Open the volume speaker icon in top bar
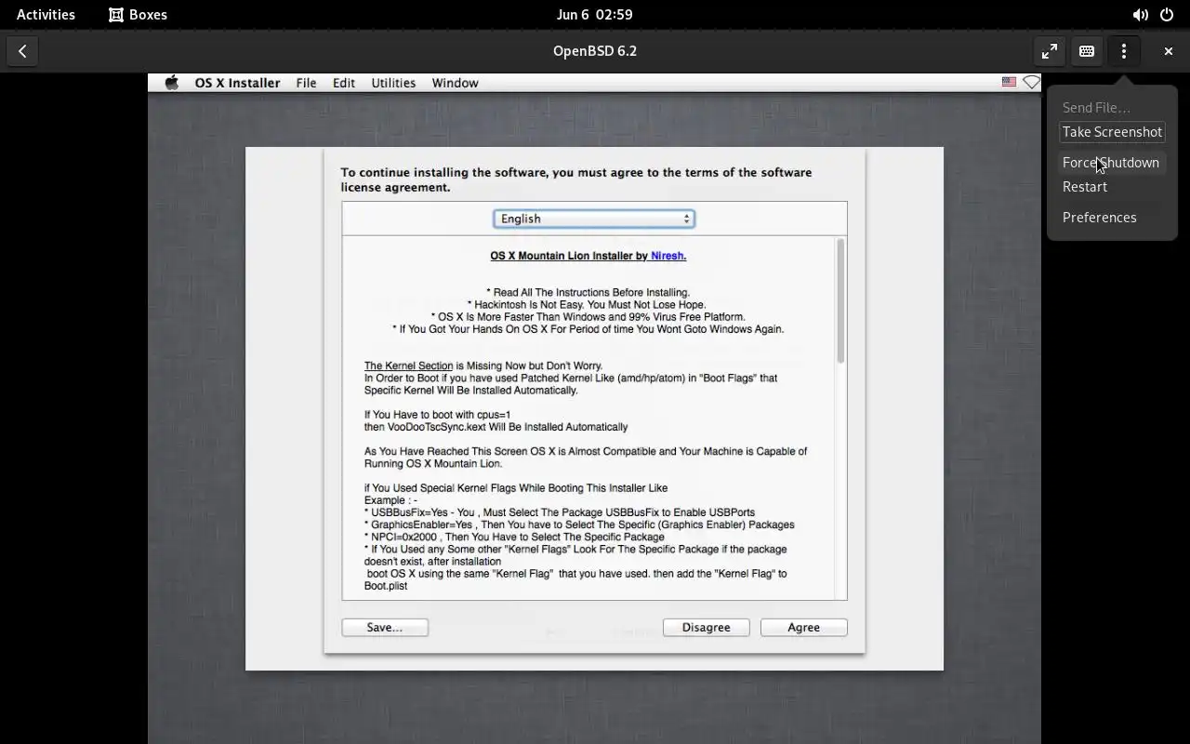Viewport: 1190px width, 744px height. coord(1140,15)
